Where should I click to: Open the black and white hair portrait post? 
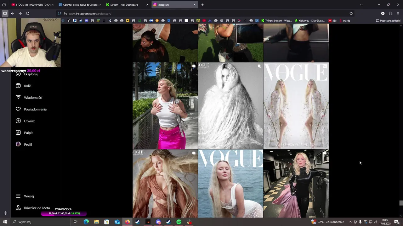point(230,106)
